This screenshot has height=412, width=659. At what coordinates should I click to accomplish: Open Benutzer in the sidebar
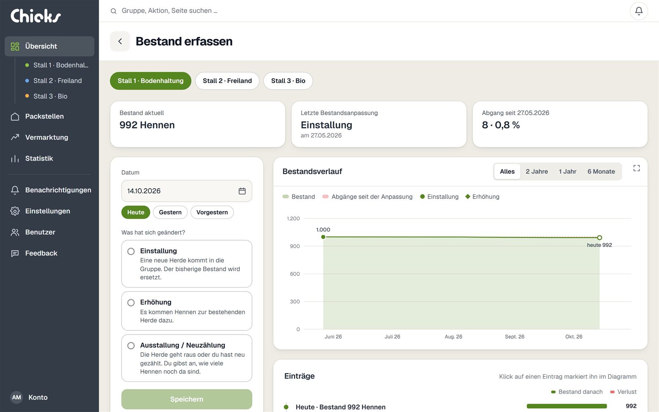click(x=49, y=232)
